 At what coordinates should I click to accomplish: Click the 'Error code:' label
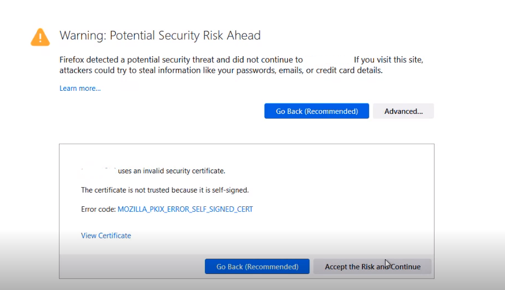[x=98, y=209]
